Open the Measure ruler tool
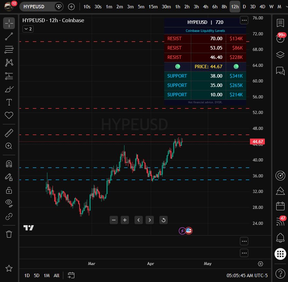The width and height of the screenshot is (288, 282). tap(9, 133)
